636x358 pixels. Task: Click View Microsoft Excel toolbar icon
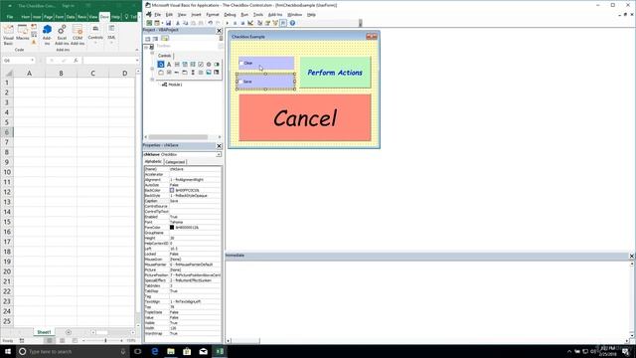(x=149, y=23)
